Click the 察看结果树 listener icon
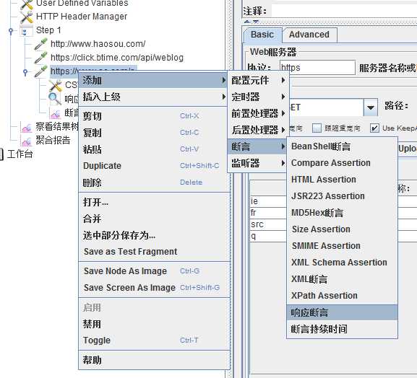The width and height of the screenshot is (417, 378). click(x=27, y=127)
